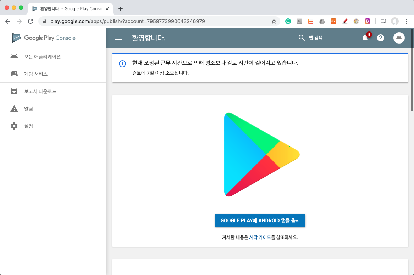Viewport: 414px width, 275px height.
Task: Click the warning triangle icon for 알림
Action: tap(14, 109)
